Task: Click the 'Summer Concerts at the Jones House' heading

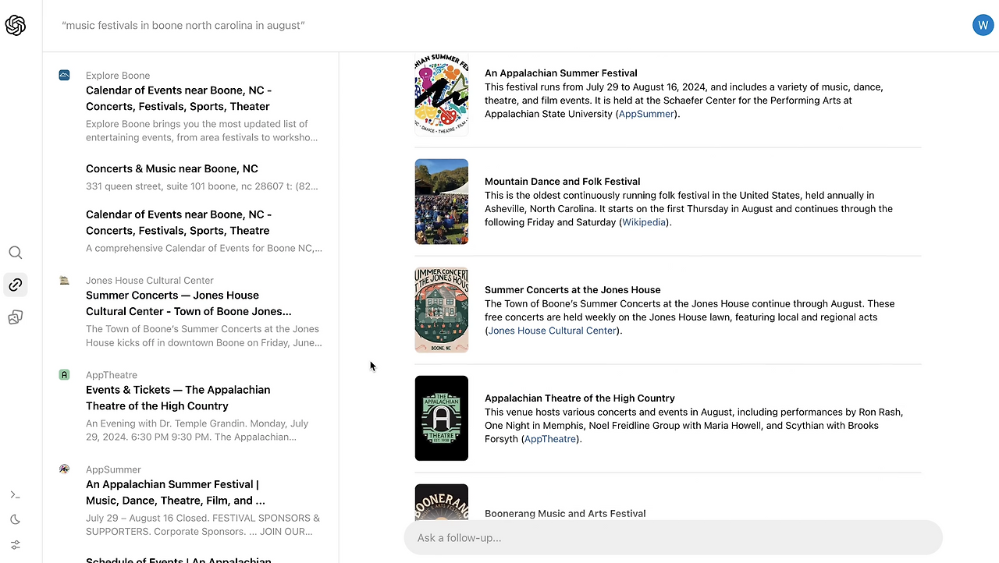Action: (573, 290)
